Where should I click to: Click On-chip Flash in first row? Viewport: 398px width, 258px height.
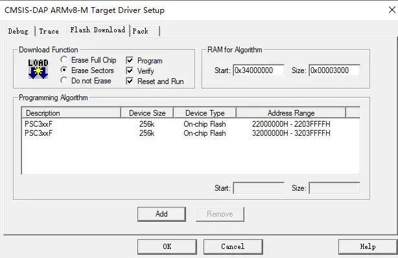coord(205,124)
